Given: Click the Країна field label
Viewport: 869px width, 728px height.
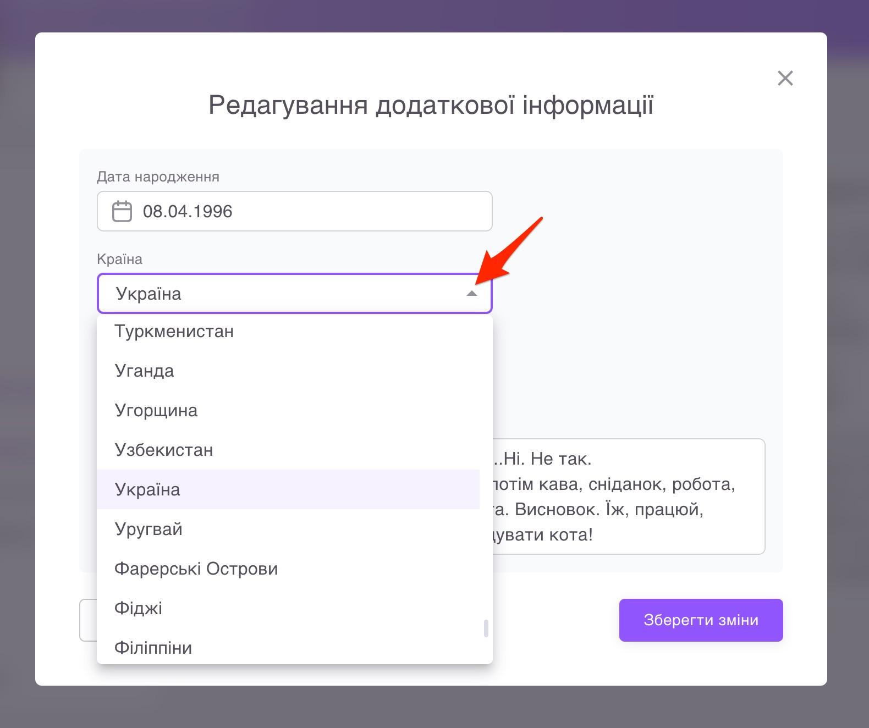Looking at the screenshot, I should [119, 259].
